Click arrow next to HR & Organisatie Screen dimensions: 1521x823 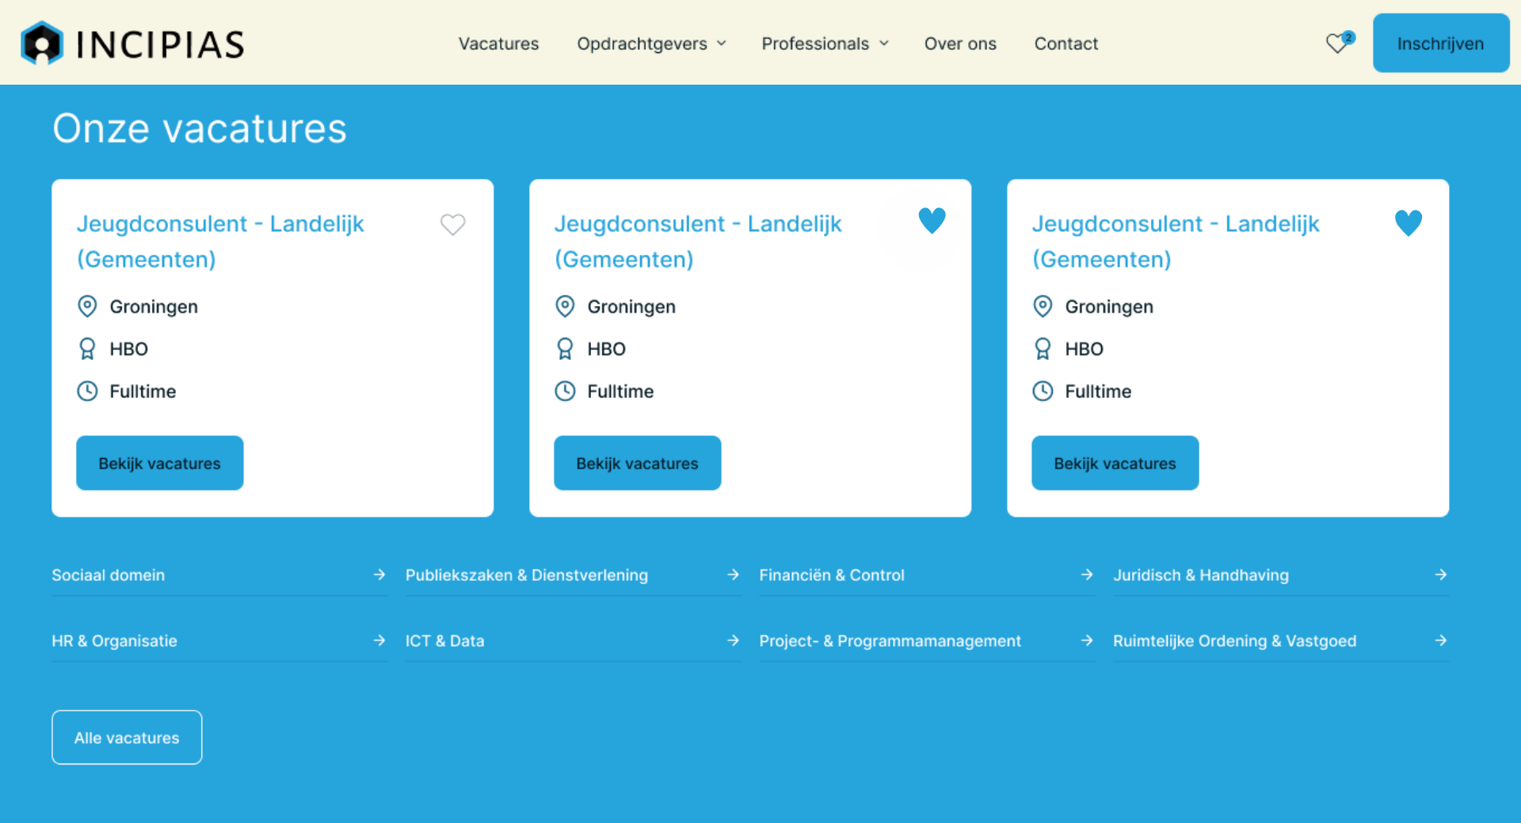(x=379, y=640)
